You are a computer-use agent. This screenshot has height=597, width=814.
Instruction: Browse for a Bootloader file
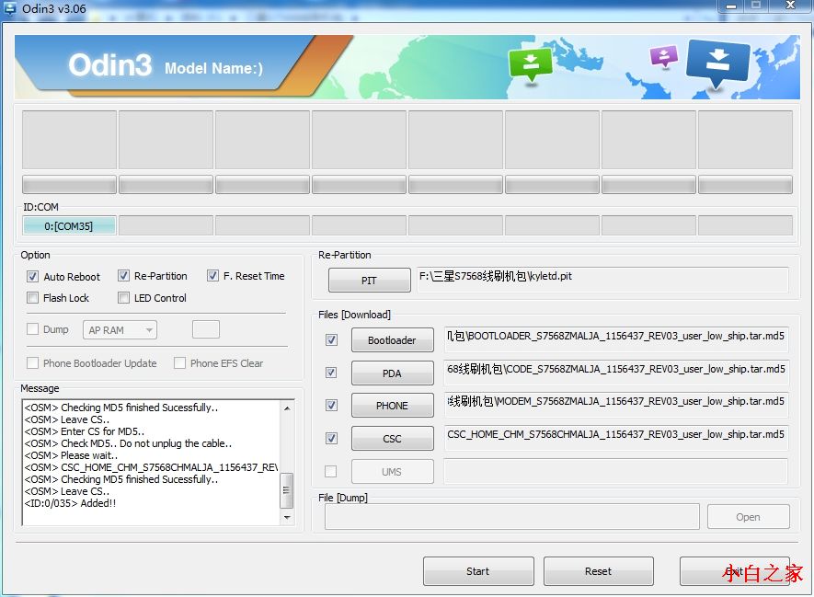(x=392, y=340)
